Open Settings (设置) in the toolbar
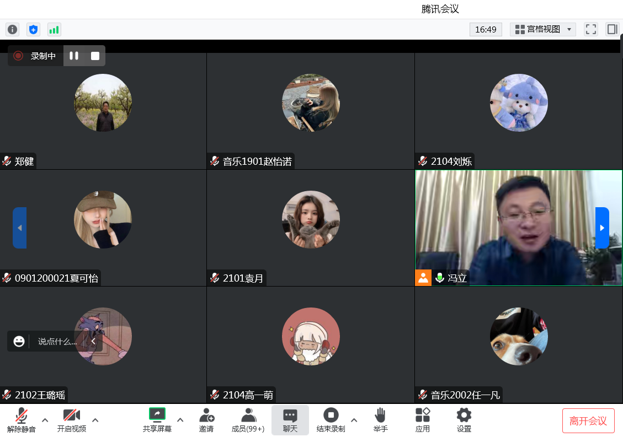The image size is (623, 437). [464, 420]
